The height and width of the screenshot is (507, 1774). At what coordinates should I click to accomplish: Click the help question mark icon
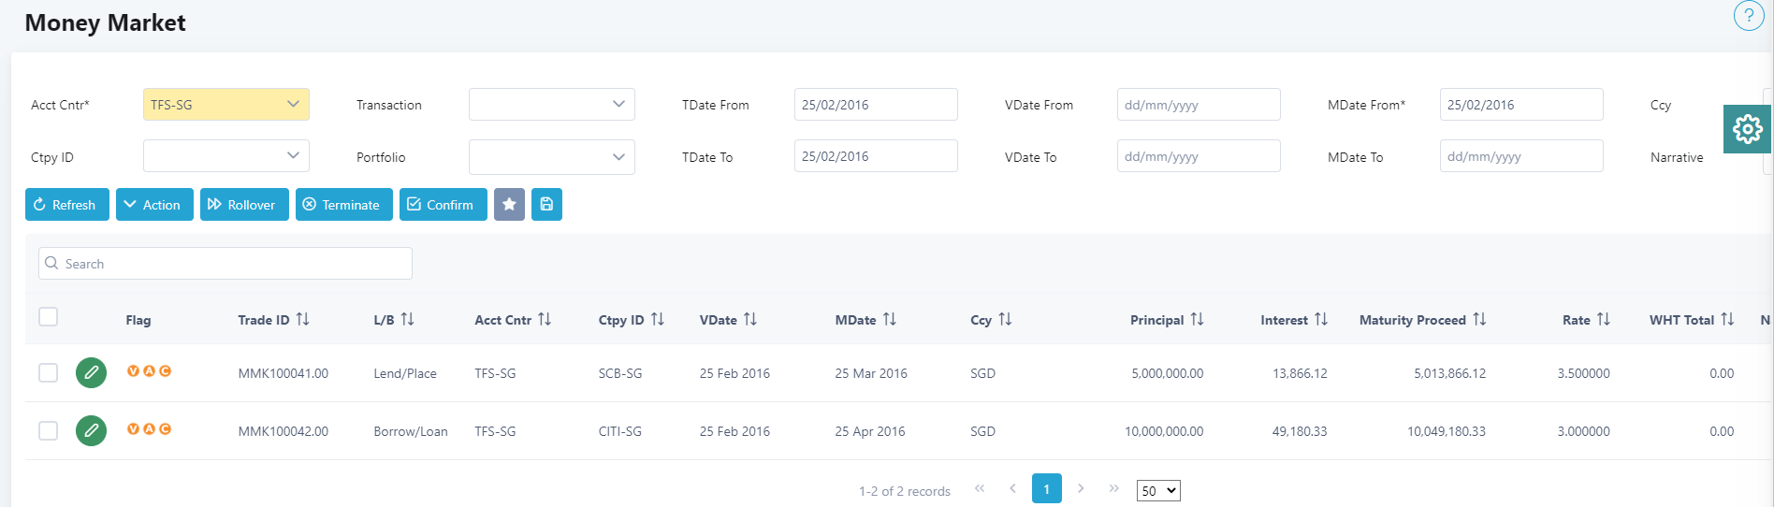(1748, 16)
